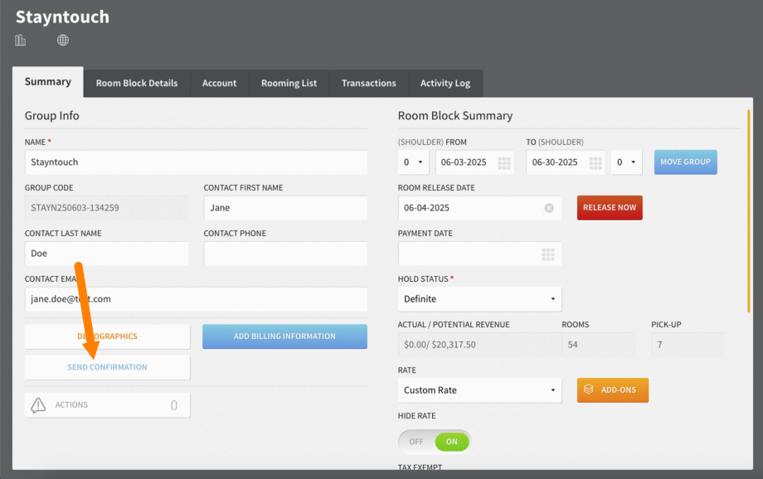Viewport: 763px width, 479px height.
Task: View the Activity Log tab
Action: click(445, 83)
